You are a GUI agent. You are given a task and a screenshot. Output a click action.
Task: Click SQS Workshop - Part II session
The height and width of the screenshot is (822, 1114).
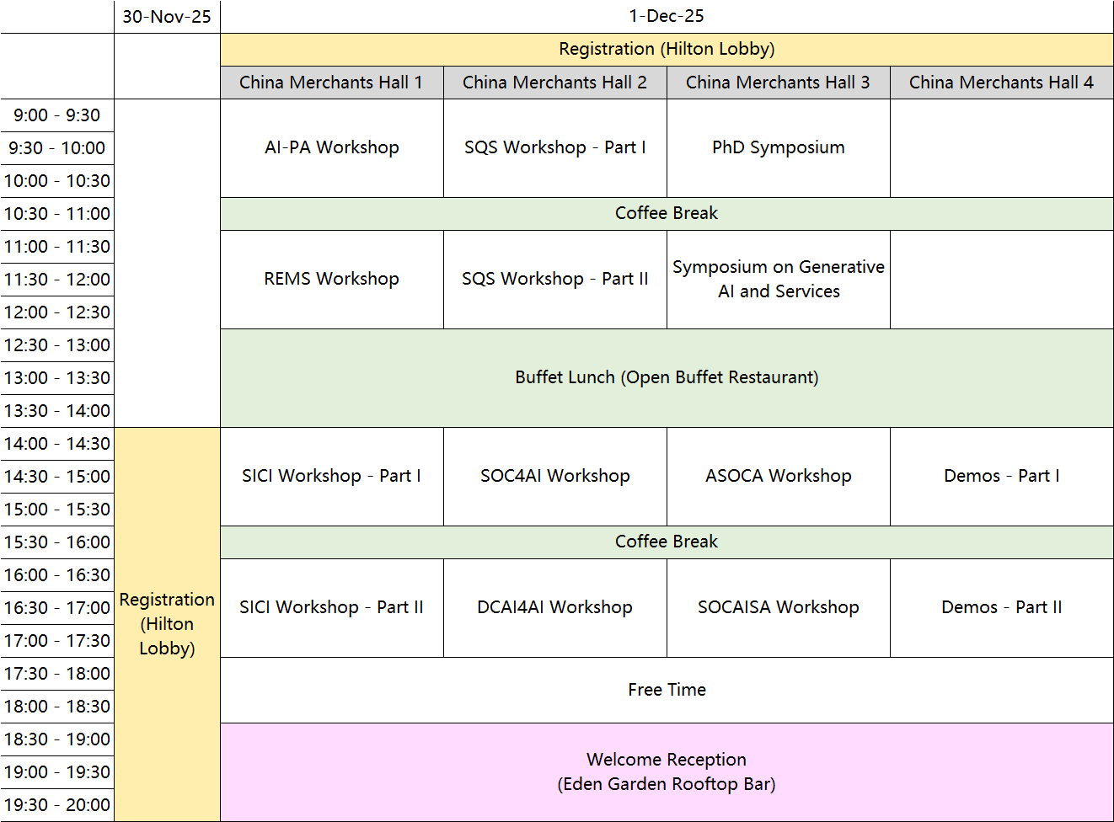point(554,279)
